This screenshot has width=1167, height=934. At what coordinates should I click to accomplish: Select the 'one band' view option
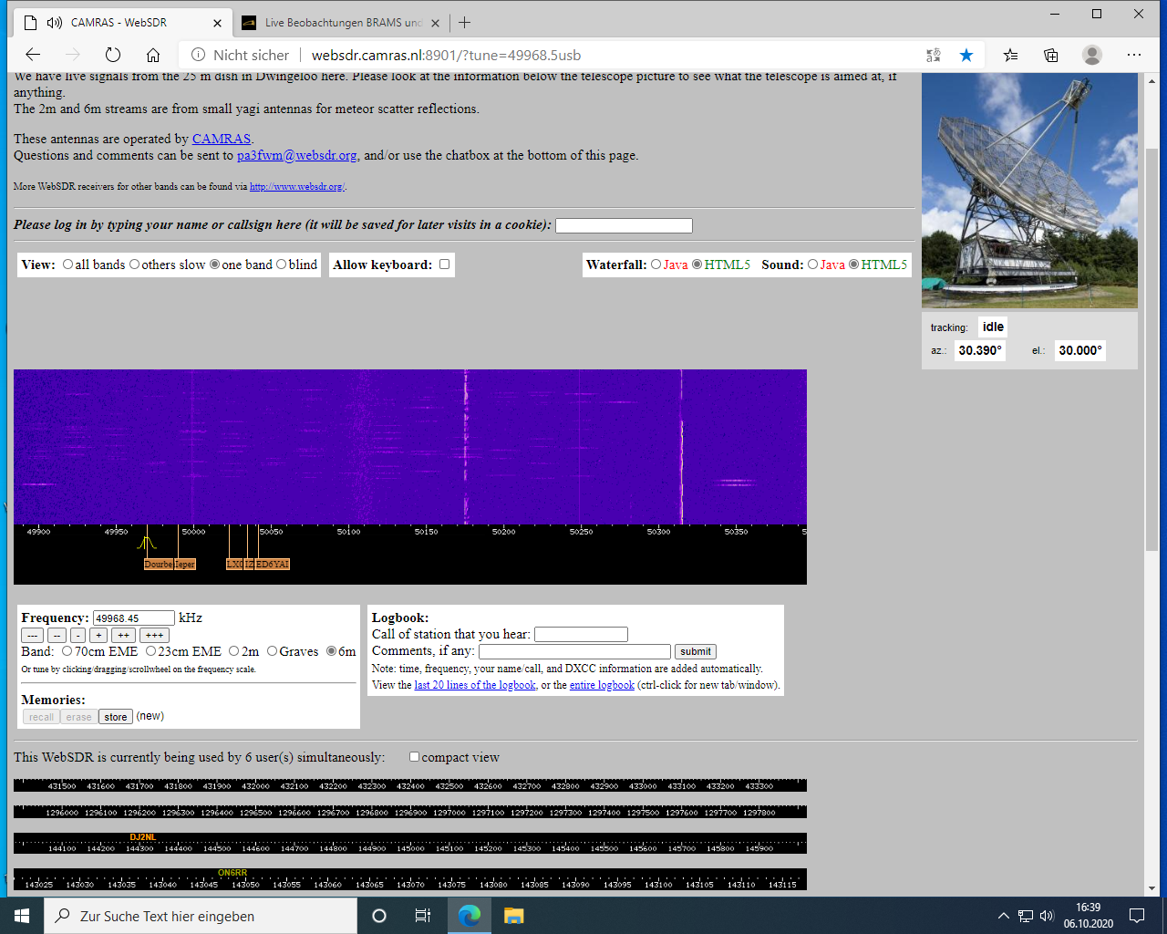(x=214, y=265)
